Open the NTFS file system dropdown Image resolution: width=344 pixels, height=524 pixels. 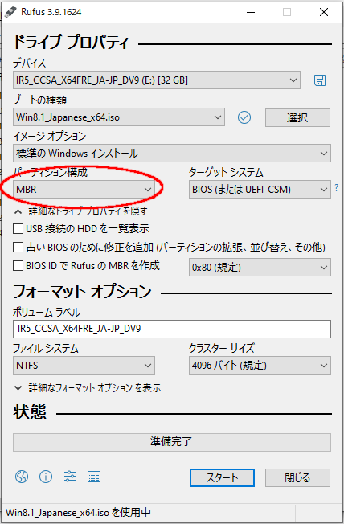click(84, 365)
